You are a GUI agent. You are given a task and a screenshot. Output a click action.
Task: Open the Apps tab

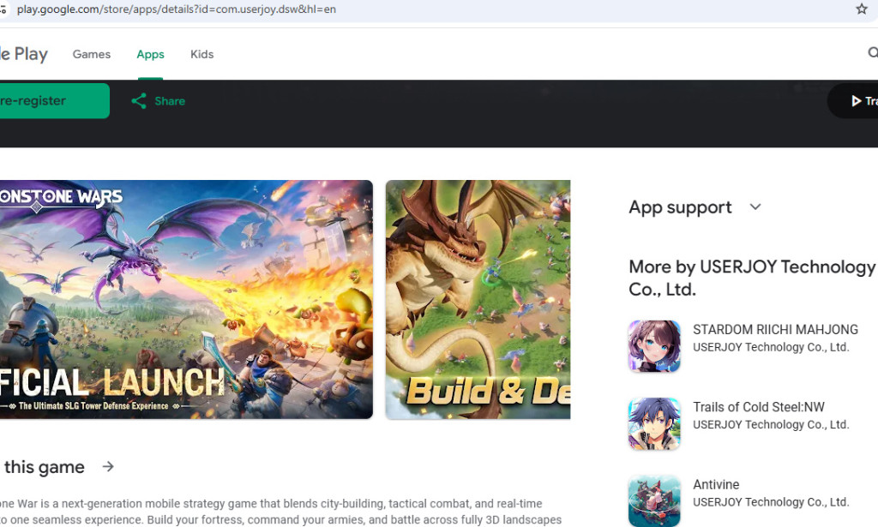[150, 54]
